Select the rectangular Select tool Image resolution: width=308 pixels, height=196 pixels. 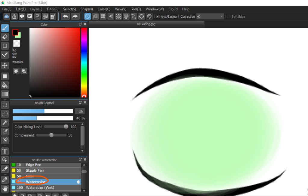point(5,105)
